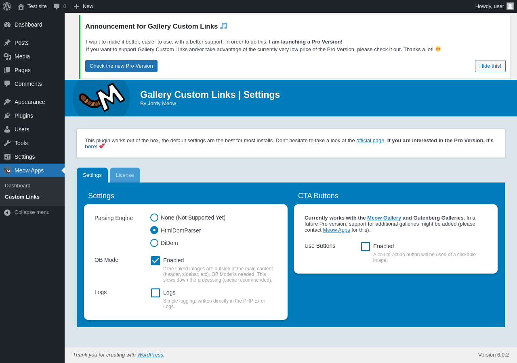Open the official page link

coord(370,140)
